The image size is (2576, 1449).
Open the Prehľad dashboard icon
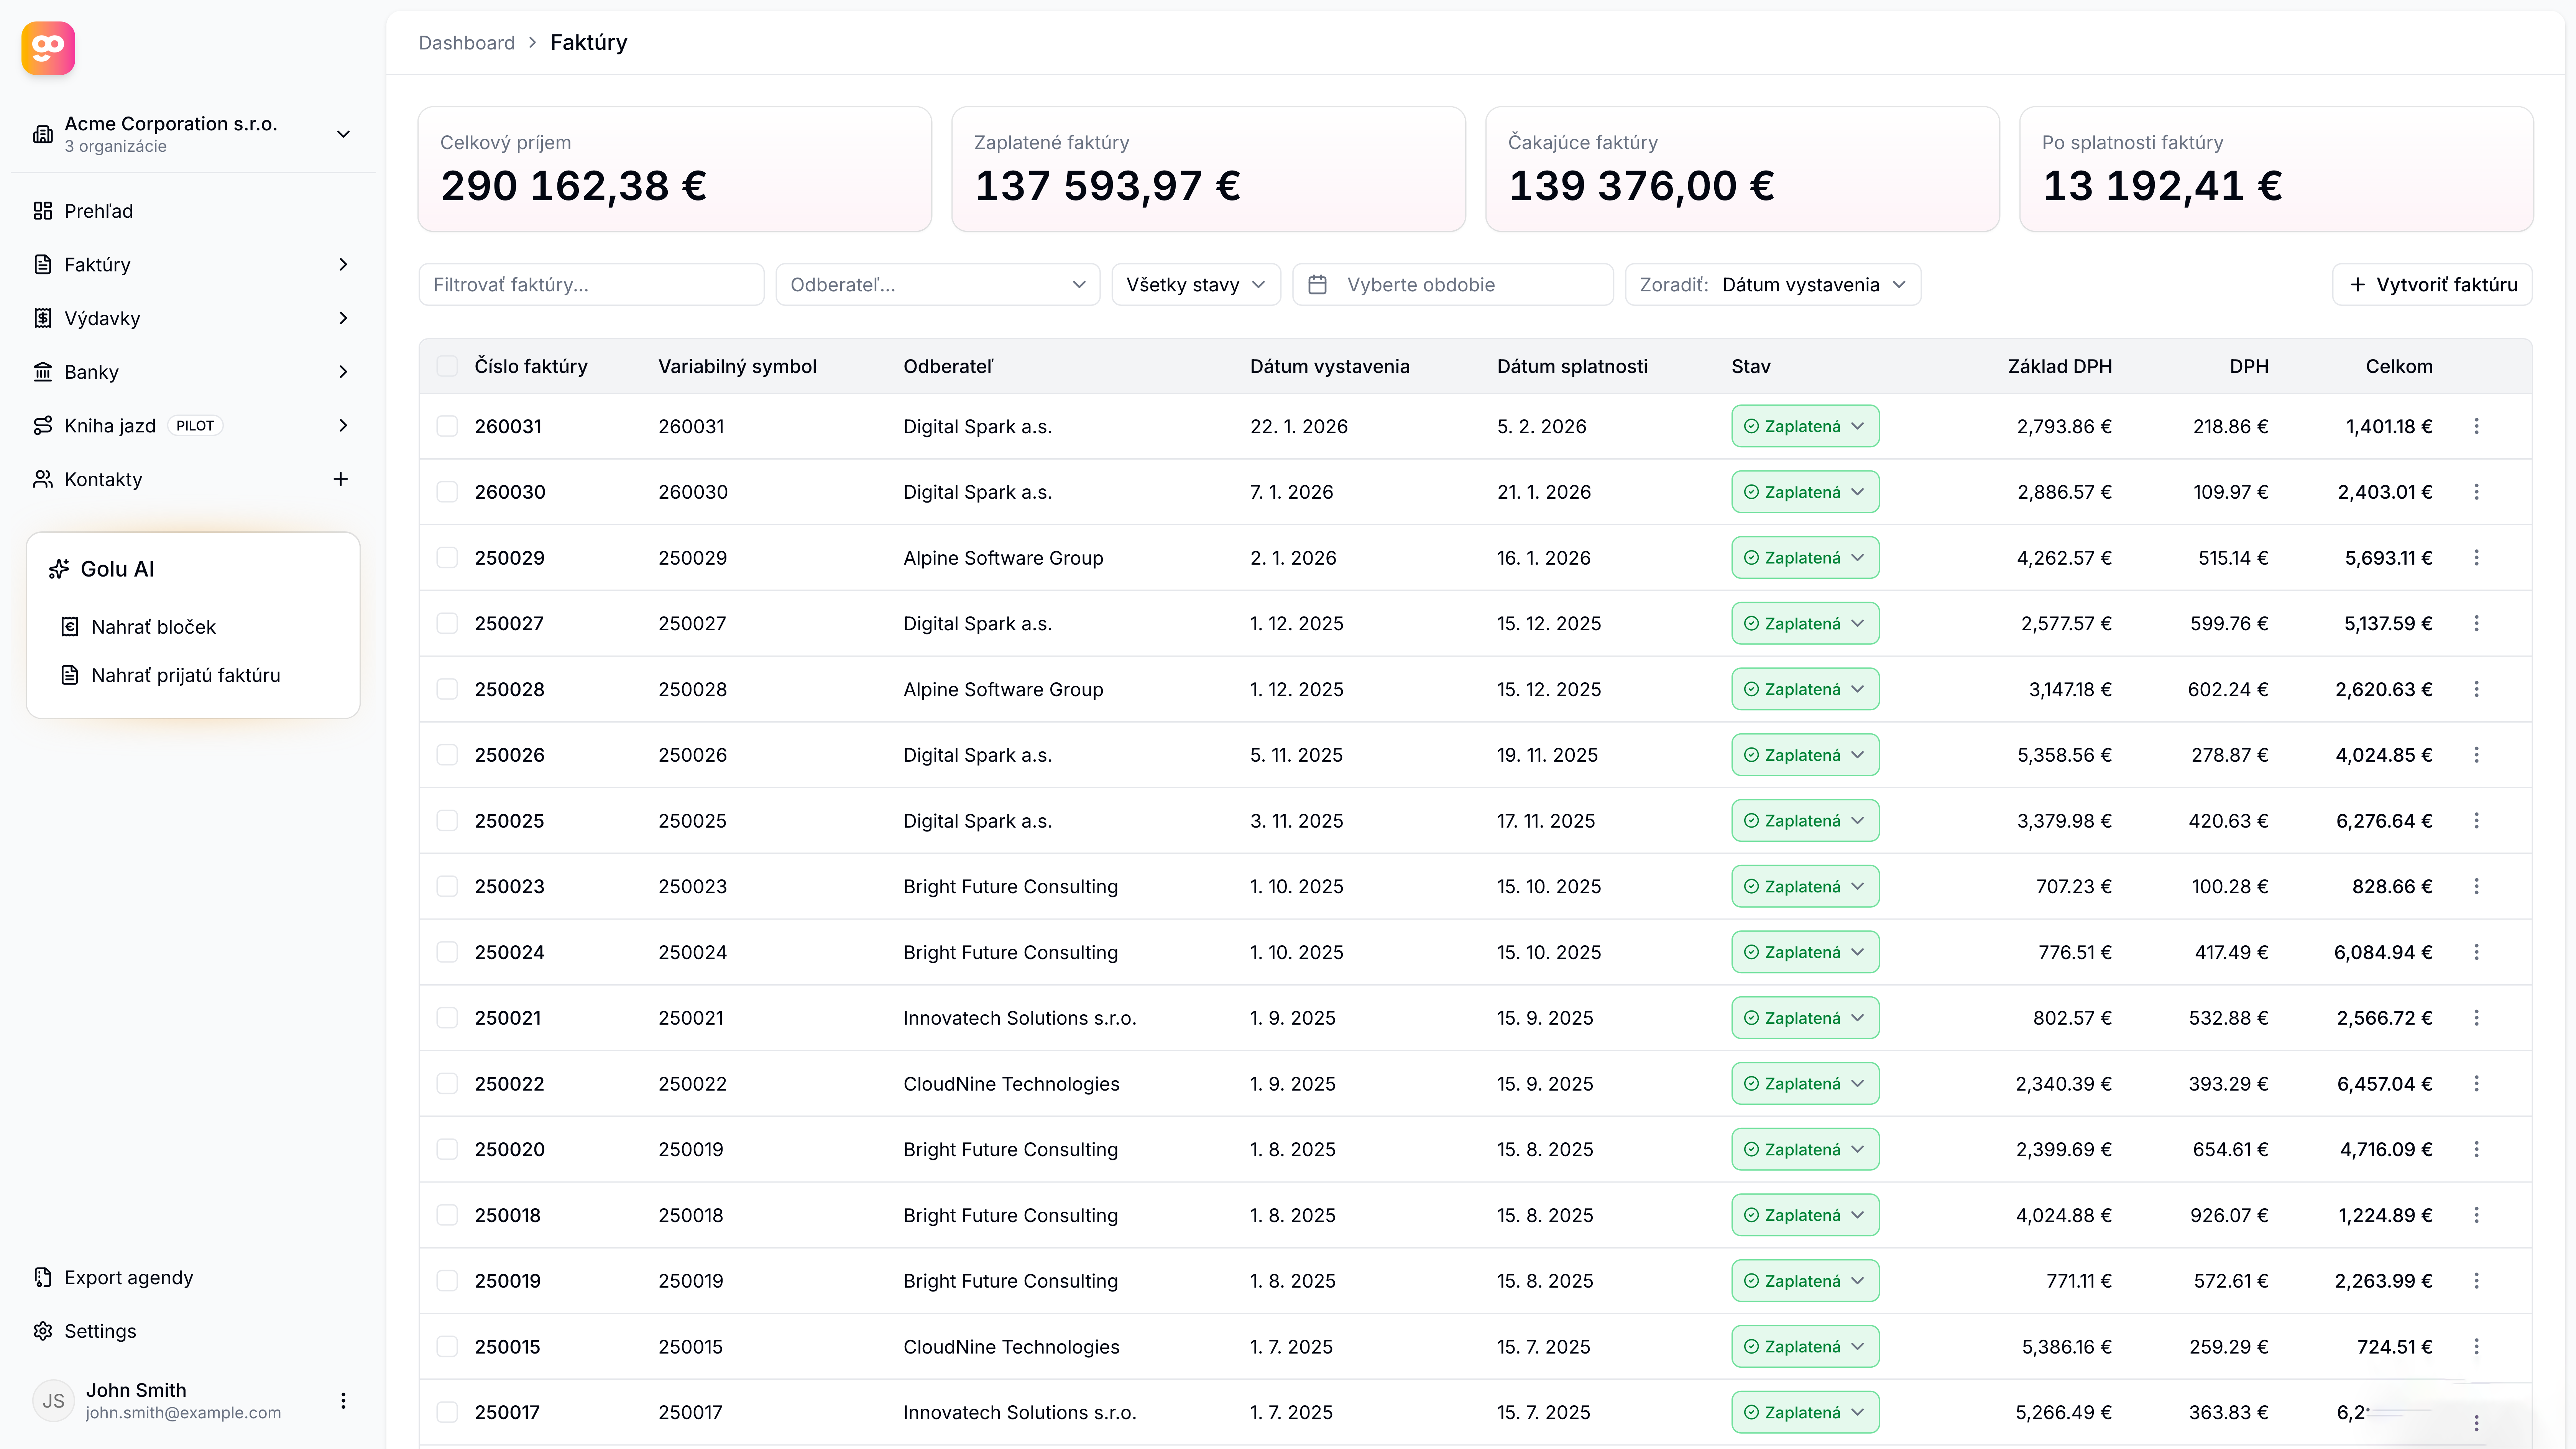(43, 211)
